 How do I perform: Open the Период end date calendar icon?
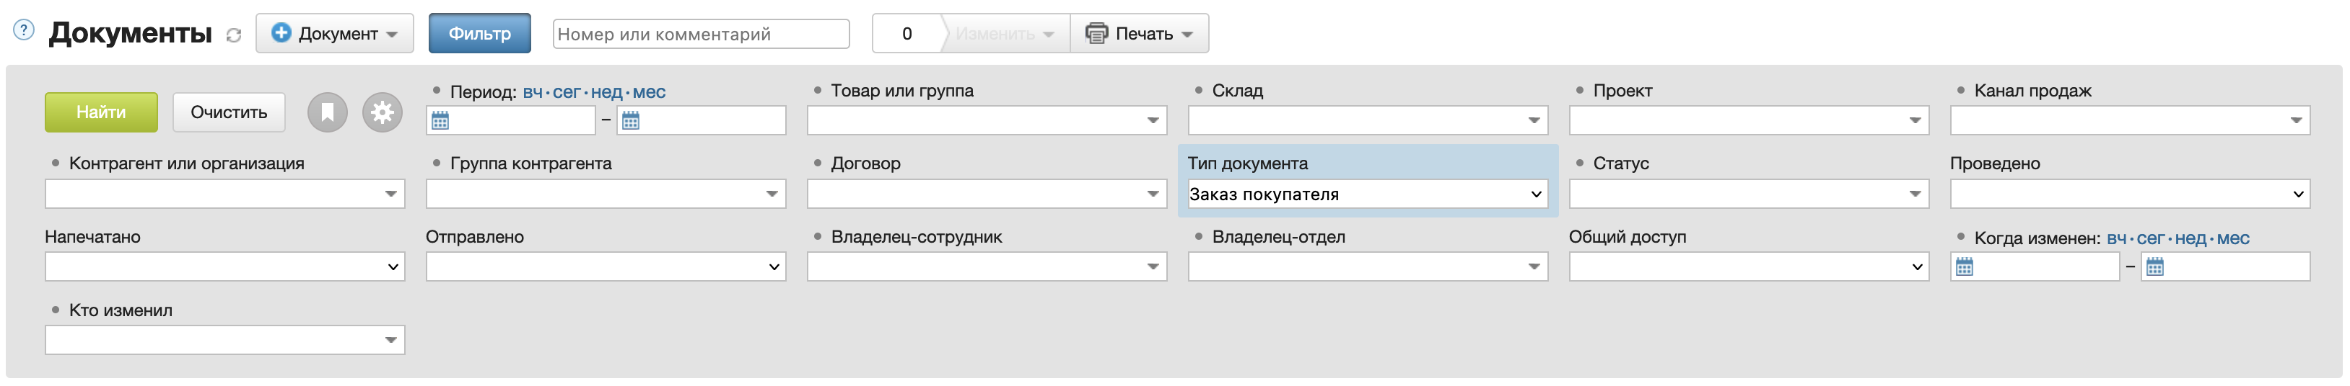pos(630,121)
